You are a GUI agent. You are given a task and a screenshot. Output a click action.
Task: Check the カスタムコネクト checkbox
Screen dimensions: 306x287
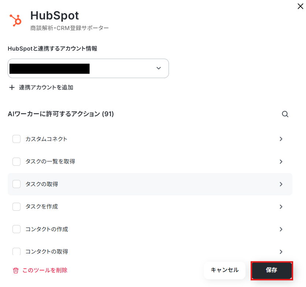point(16,139)
